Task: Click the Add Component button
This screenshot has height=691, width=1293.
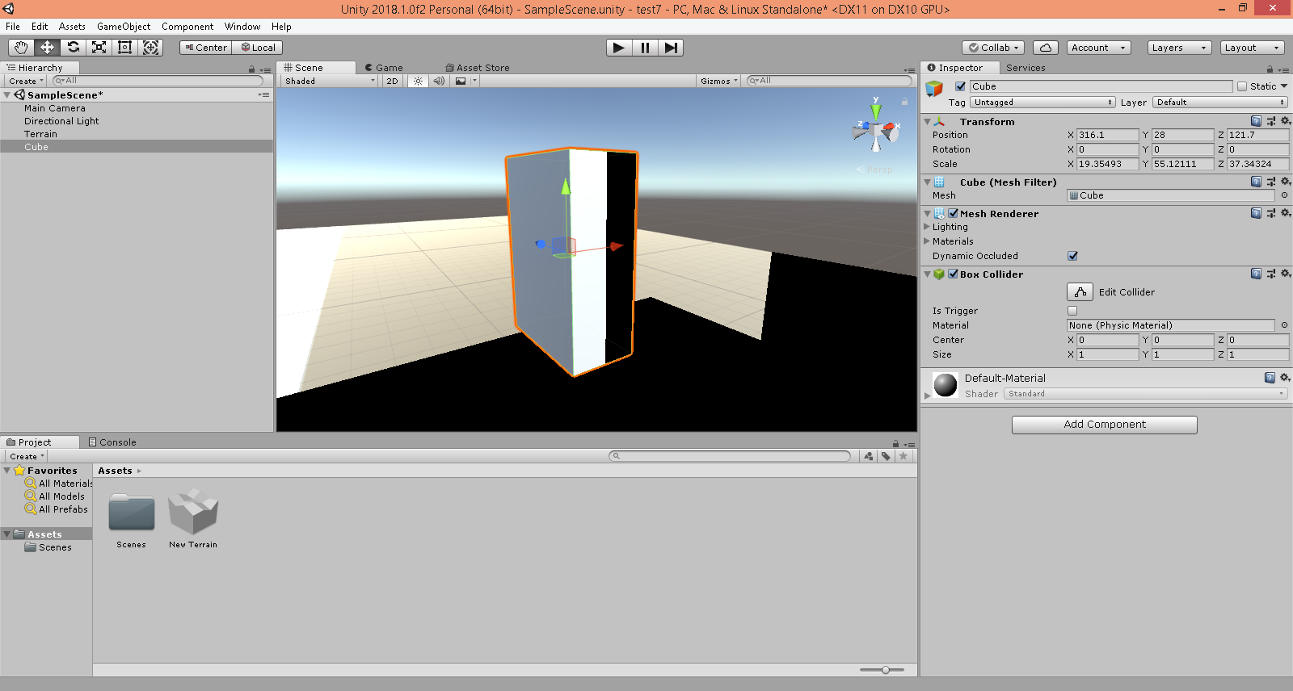Action: (1105, 425)
